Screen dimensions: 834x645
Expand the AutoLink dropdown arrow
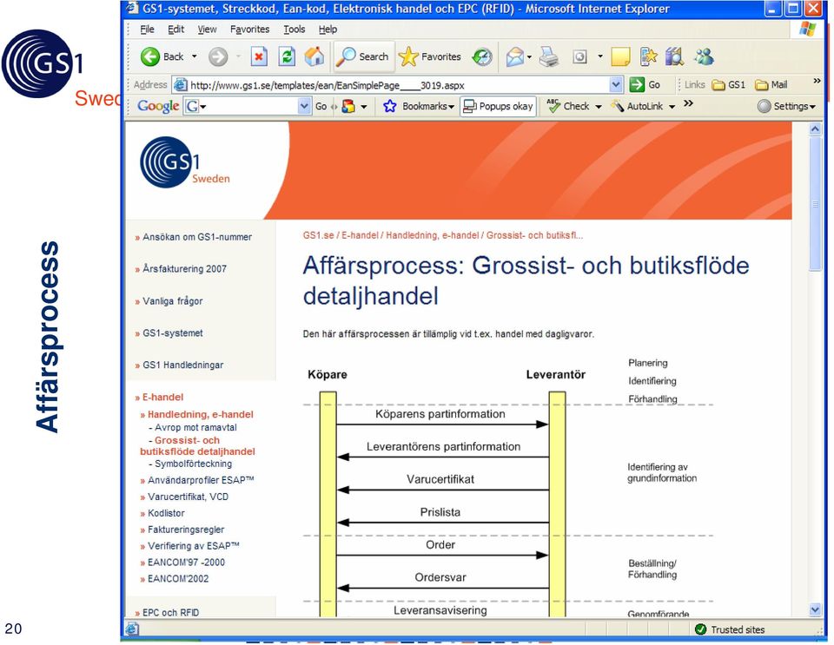672,107
